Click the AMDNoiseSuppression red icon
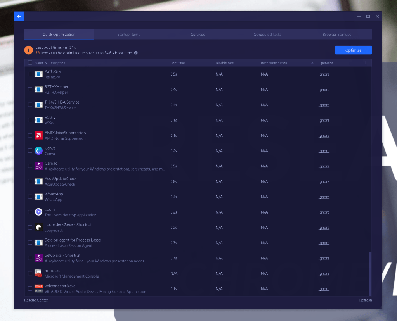 click(x=38, y=136)
